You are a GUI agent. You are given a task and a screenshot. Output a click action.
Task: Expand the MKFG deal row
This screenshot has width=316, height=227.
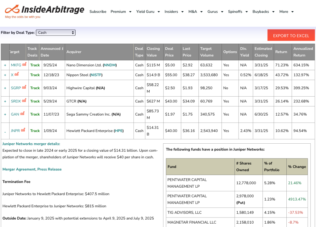point(5,65)
